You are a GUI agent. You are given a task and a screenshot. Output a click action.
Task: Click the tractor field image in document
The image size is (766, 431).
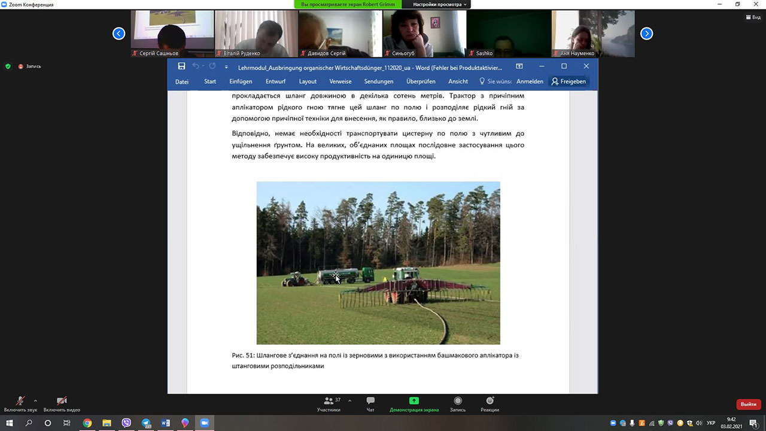click(378, 263)
